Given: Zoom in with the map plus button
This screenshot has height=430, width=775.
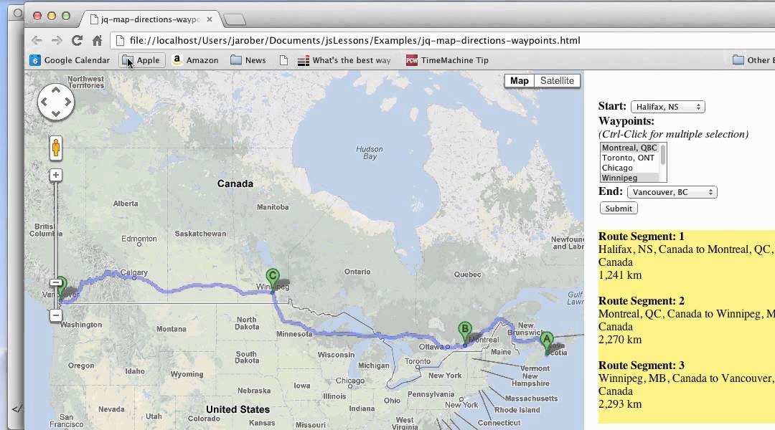Looking at the screenshot, I should click(56, 175).
